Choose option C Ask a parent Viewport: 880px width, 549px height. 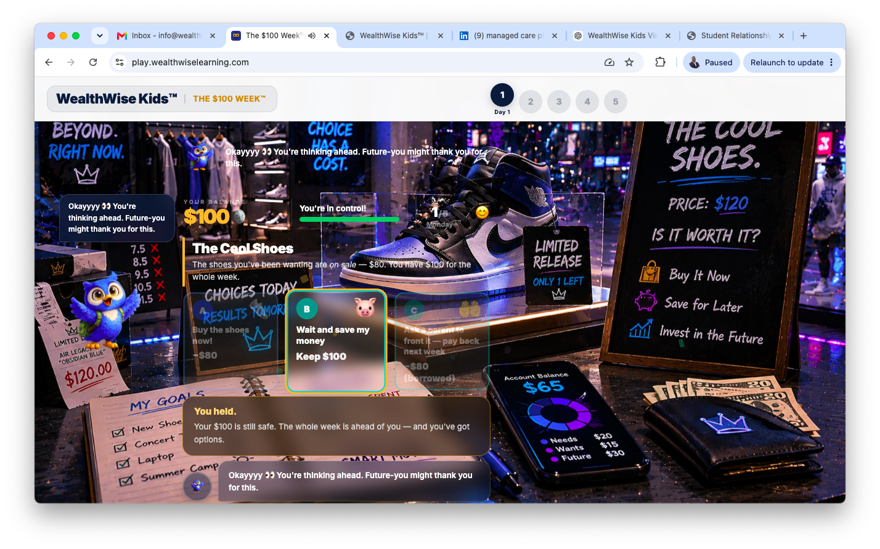coord(442,341)
